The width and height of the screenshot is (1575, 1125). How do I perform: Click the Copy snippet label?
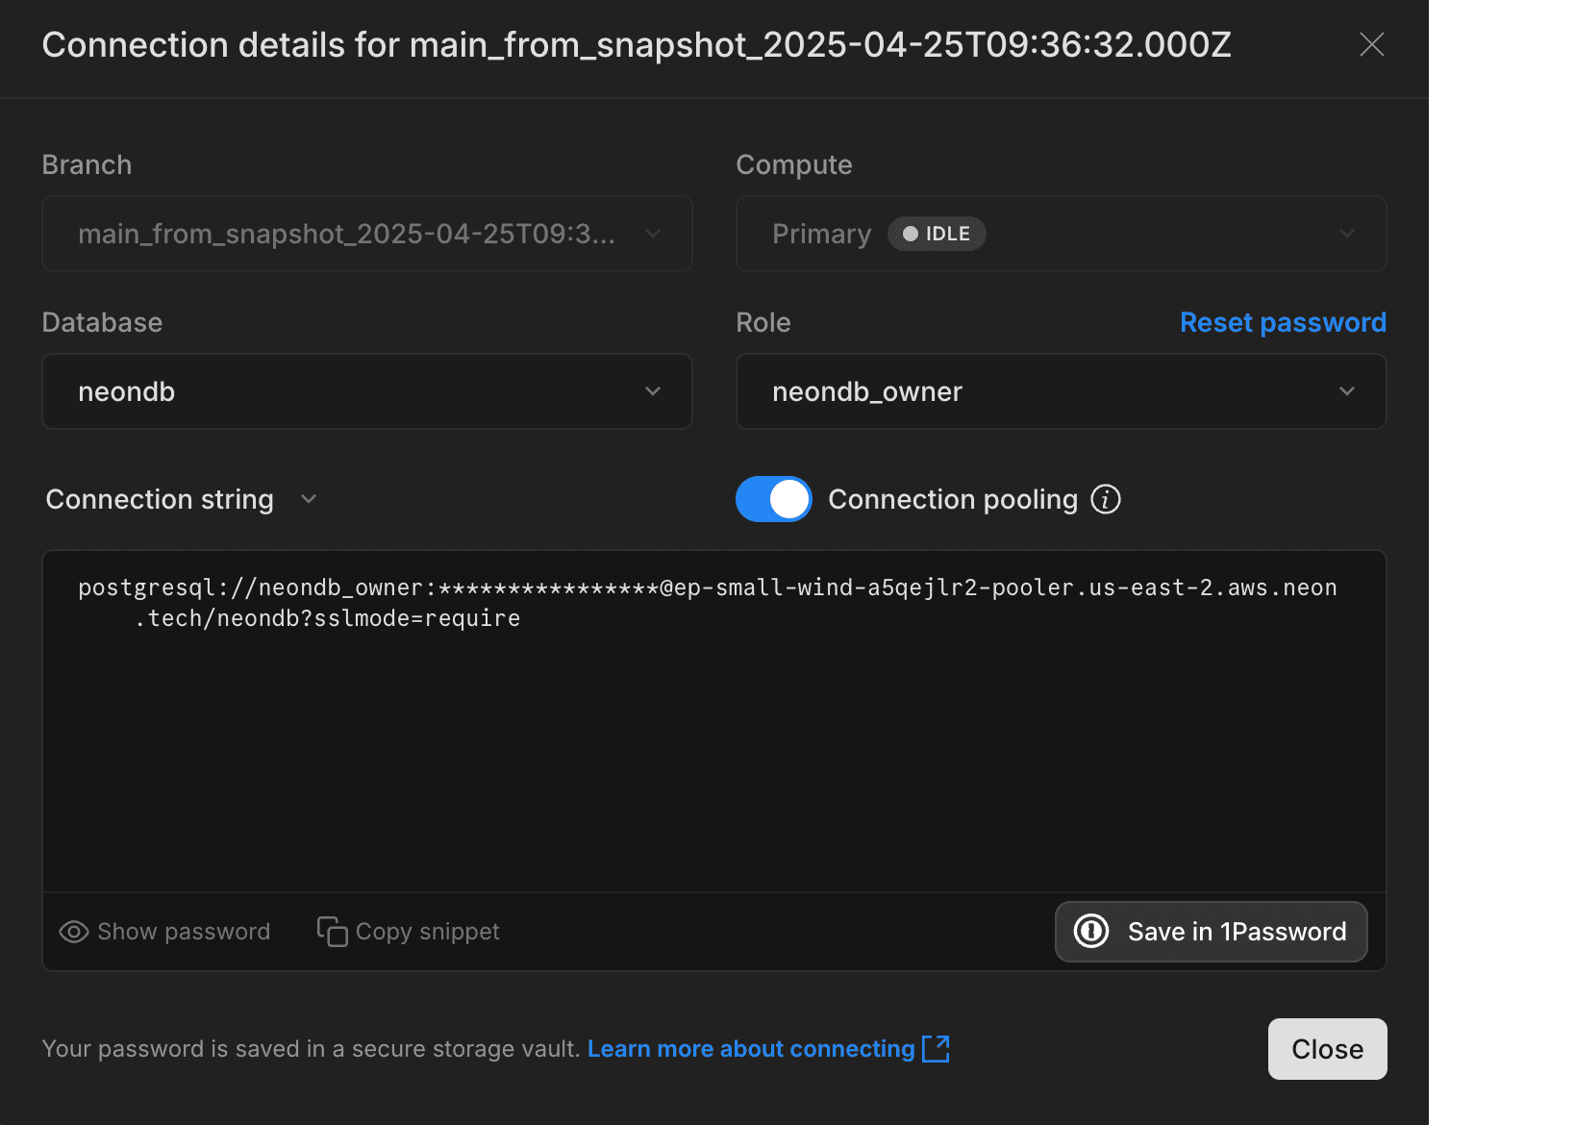pyautogui.click(x=427, y=931)
